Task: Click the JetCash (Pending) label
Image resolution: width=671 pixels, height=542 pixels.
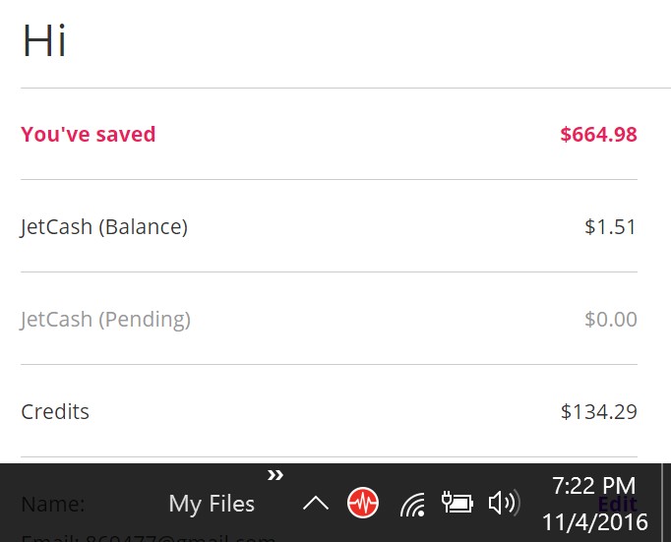Action: 105,320
